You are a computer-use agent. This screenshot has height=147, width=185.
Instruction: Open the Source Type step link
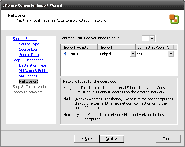[29, 44]
